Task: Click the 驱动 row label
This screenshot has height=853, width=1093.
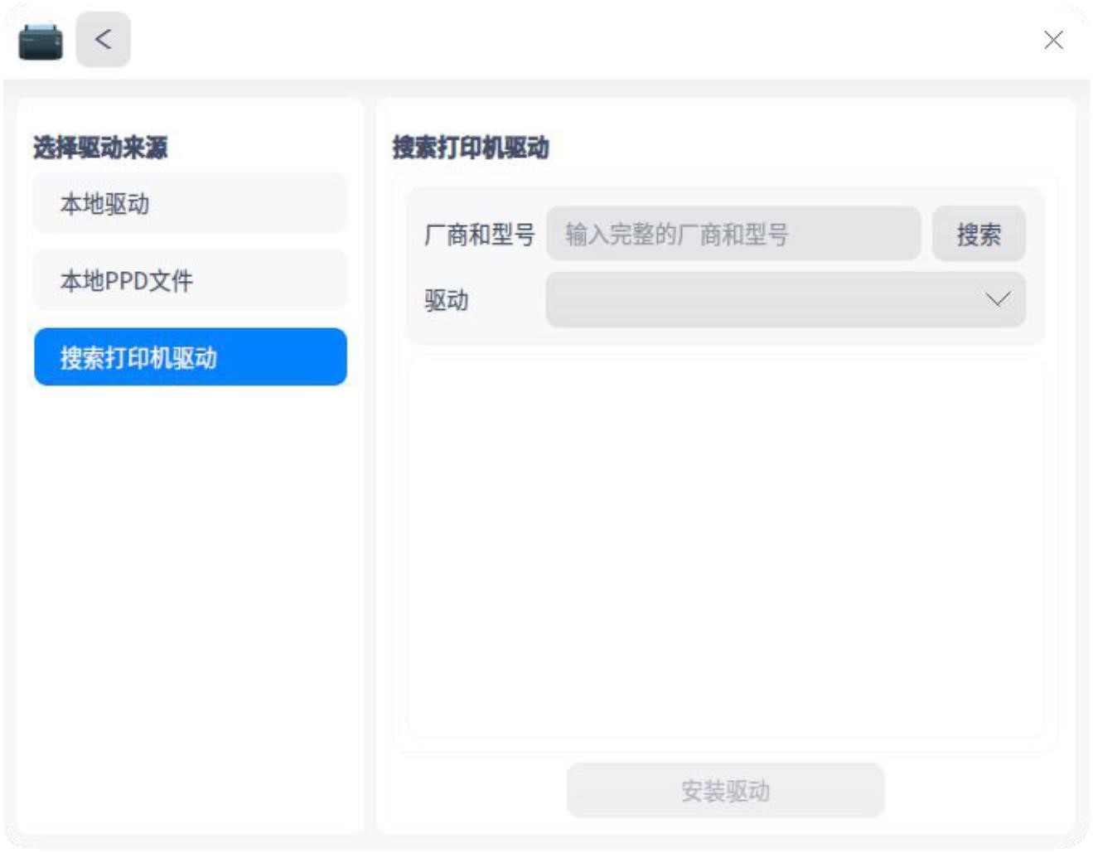Action: click(446, 300)
